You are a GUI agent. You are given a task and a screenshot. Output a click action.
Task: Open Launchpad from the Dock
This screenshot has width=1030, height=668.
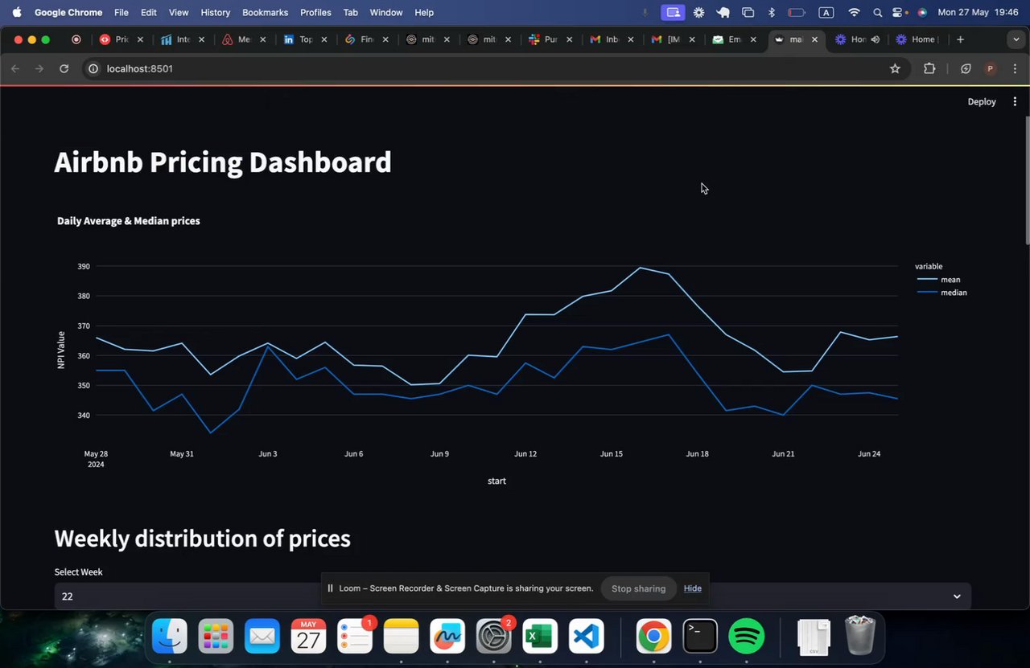216,637
